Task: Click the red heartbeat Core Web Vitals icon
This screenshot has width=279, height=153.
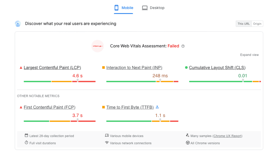Action: coord(98,46)
